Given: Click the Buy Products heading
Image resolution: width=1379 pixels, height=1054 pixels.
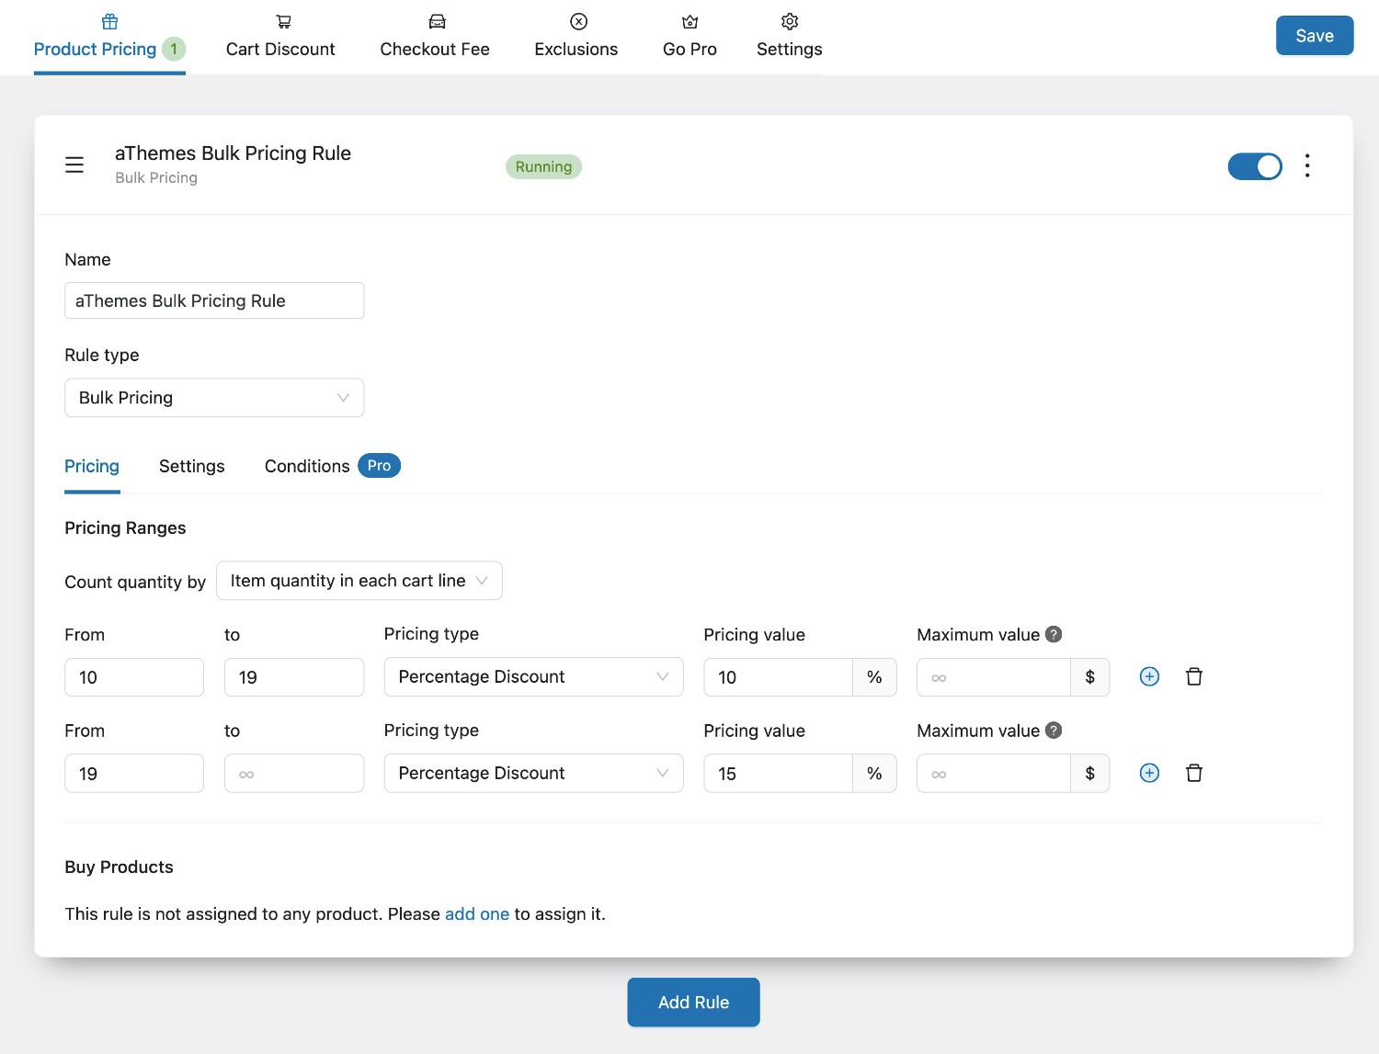Looking at the screenshot, I should (x=119, y=867).
